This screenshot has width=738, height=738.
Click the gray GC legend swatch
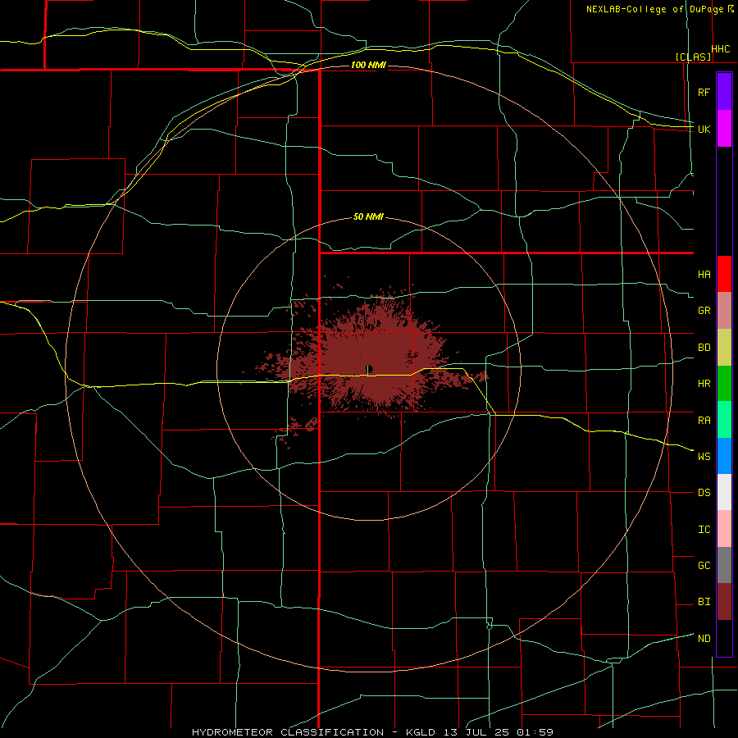[x=724, y=565]
